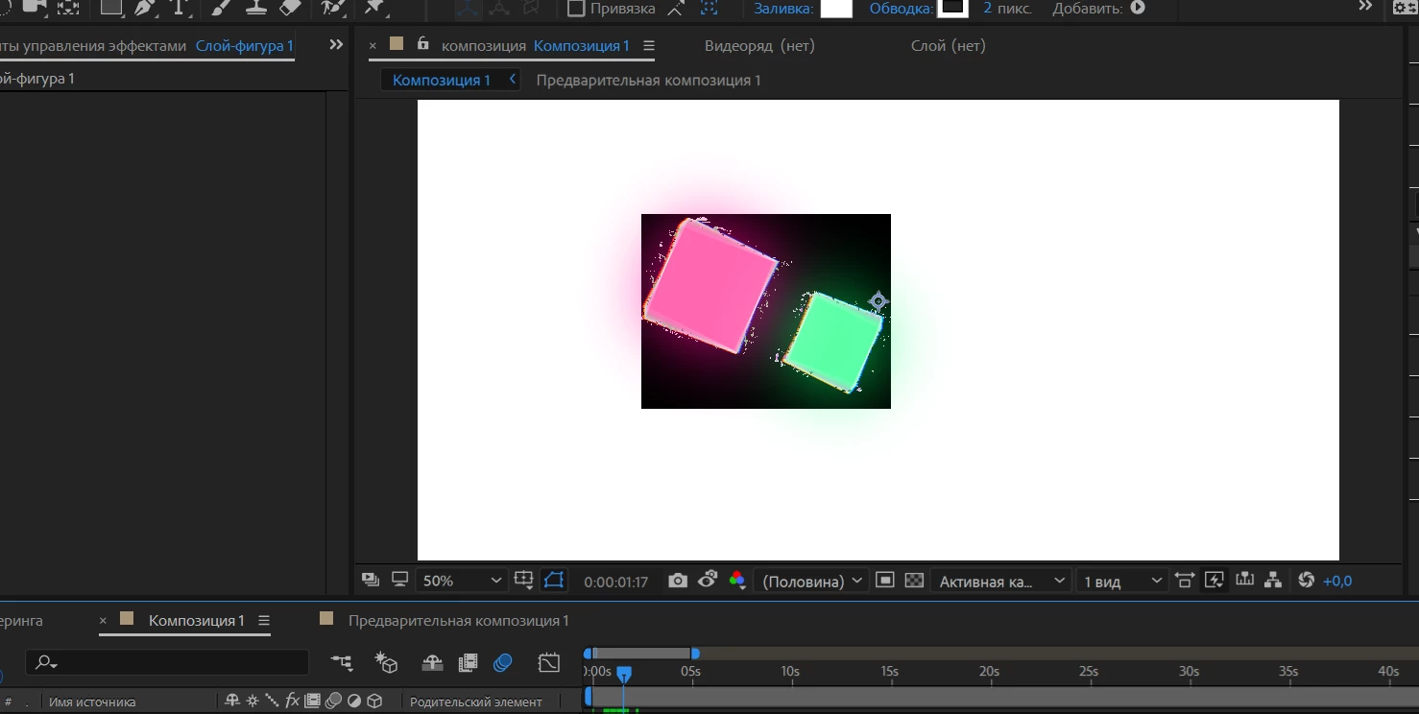Open the Composition Flowchart icon
Image resolution: width=1419 pixels, height=714 pixels.
coord(1273,580)
